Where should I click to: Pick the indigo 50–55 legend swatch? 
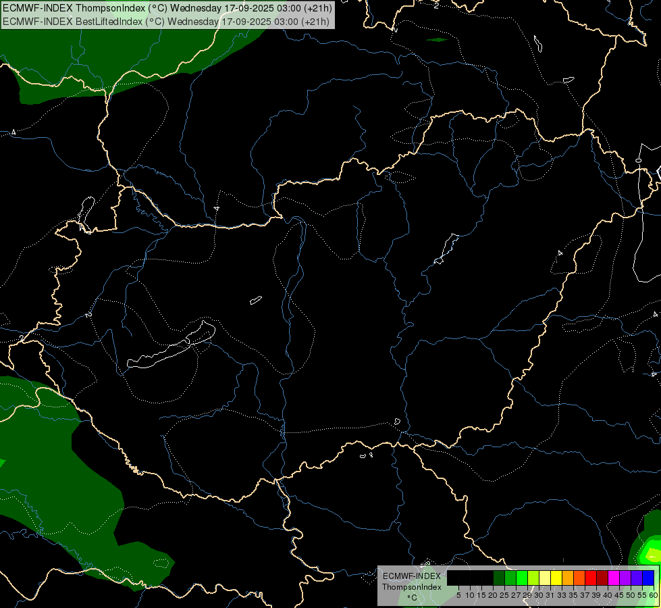tap(637, 578)
